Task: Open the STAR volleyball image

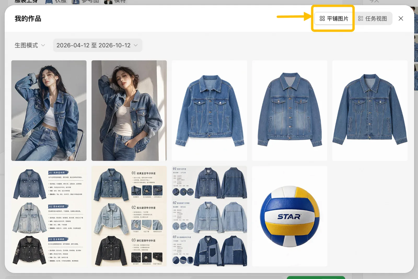Action: [x=289, y=216]
